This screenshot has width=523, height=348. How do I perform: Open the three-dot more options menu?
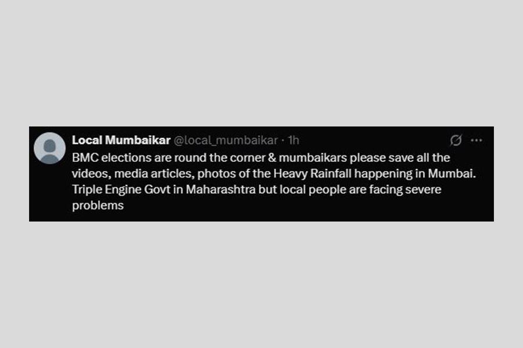[x=477, y=140]
